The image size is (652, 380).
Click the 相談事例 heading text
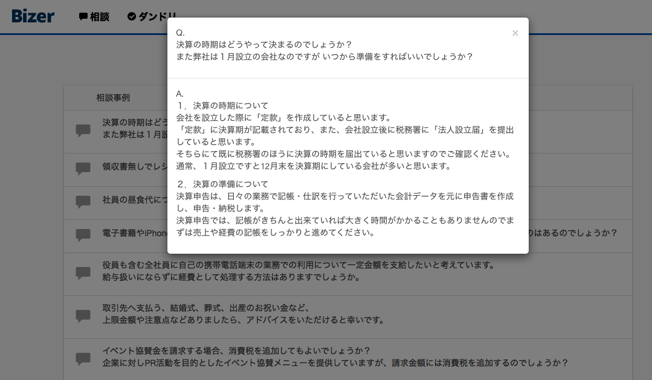pos(113,98)
